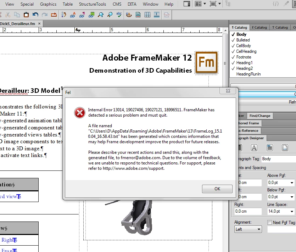Screen dimensions: 296x252
Task: Click the Arrange Documents layout icon
Action: (x=198, y=4)
